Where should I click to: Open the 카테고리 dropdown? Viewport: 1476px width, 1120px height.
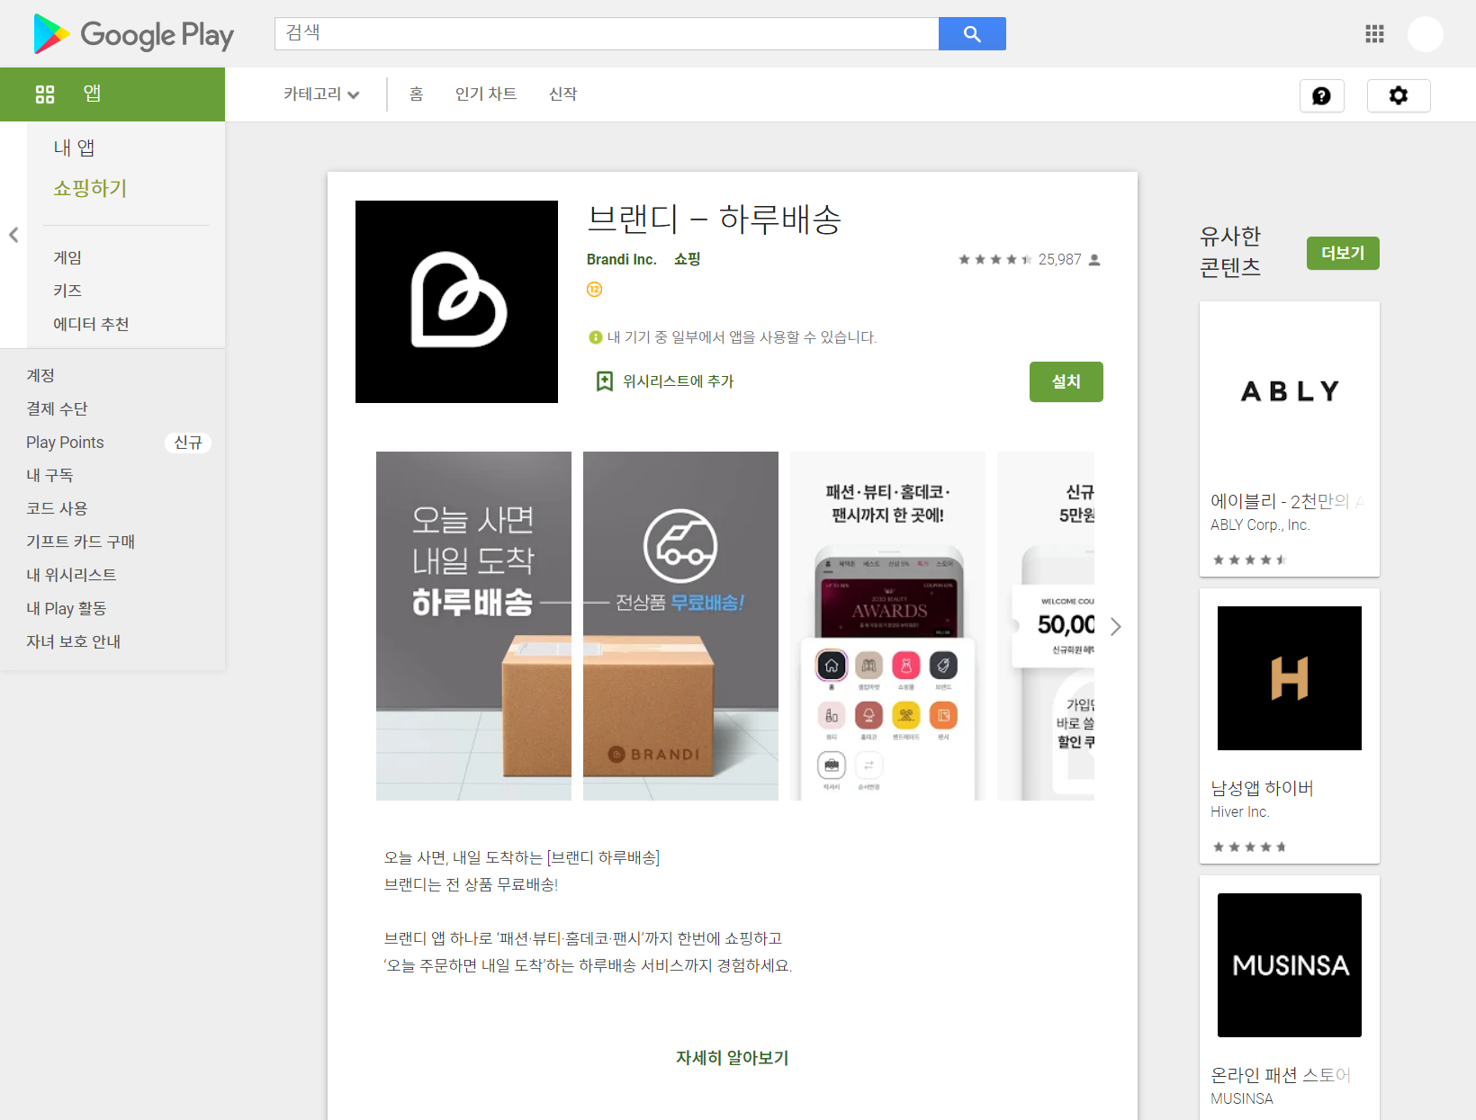(321, 94)
